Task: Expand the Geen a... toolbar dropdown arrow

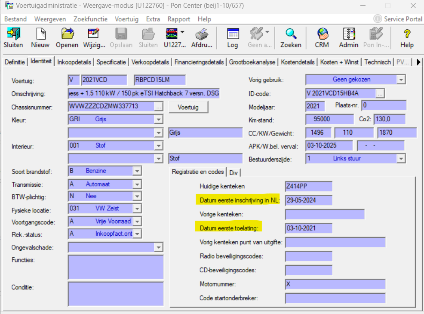Action: click(x=267, y=32)
